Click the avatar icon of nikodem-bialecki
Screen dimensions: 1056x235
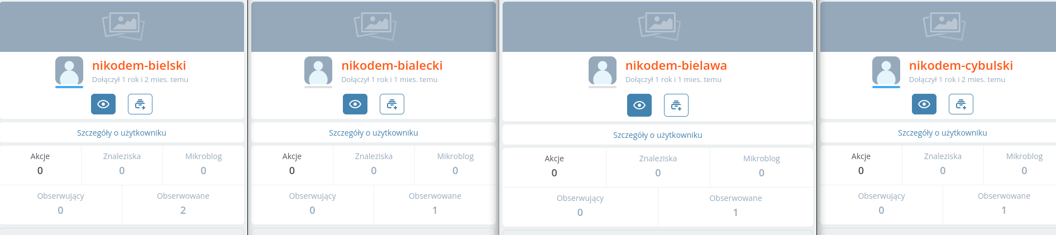(318, 71)
